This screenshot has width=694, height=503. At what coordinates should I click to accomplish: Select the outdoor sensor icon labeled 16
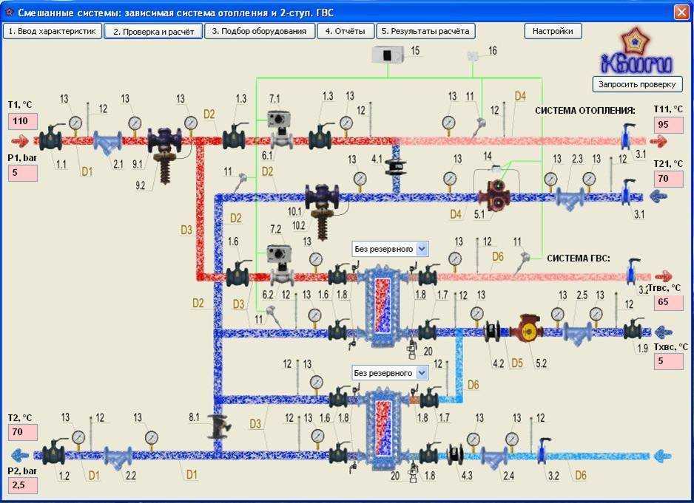[x=473, y=55]
